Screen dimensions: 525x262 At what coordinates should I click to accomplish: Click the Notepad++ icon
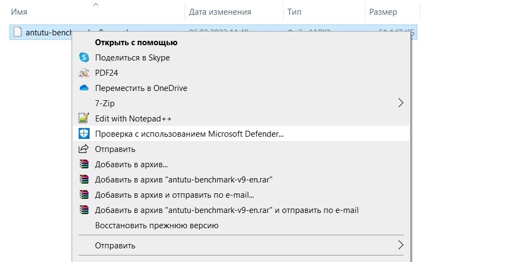pyautogui.click(x=84, y=118)
